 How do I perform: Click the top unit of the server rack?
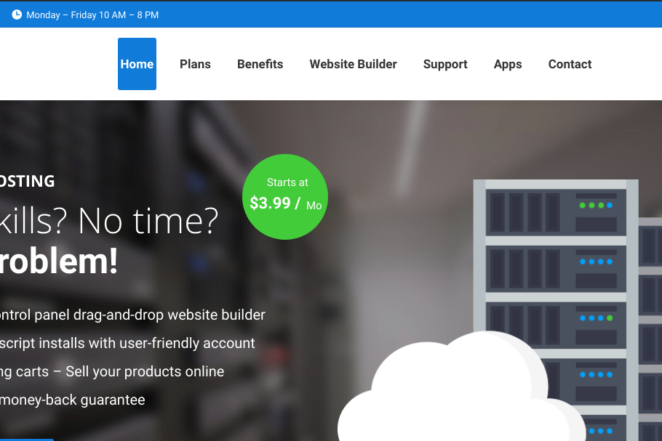(x=555, y=212)
